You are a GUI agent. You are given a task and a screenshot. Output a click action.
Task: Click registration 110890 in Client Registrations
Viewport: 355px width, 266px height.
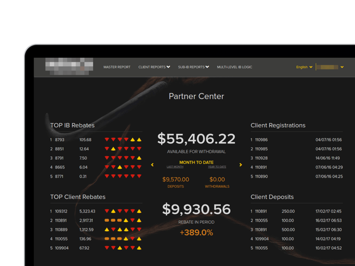pos(261,176)
